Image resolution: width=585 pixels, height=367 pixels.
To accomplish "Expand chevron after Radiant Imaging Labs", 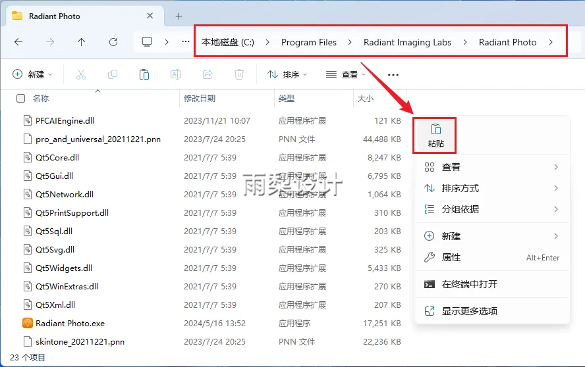I will (x=465, y=42).
